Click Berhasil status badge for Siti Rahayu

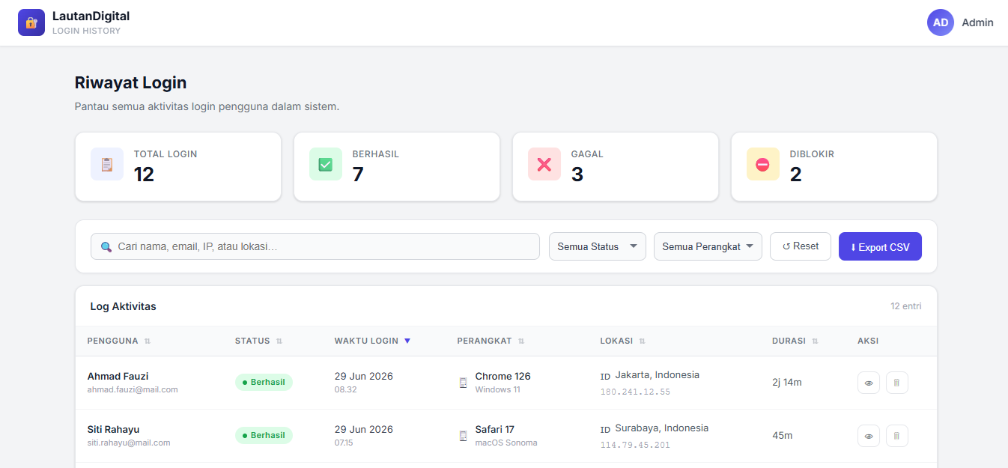[x=264, y=435]
